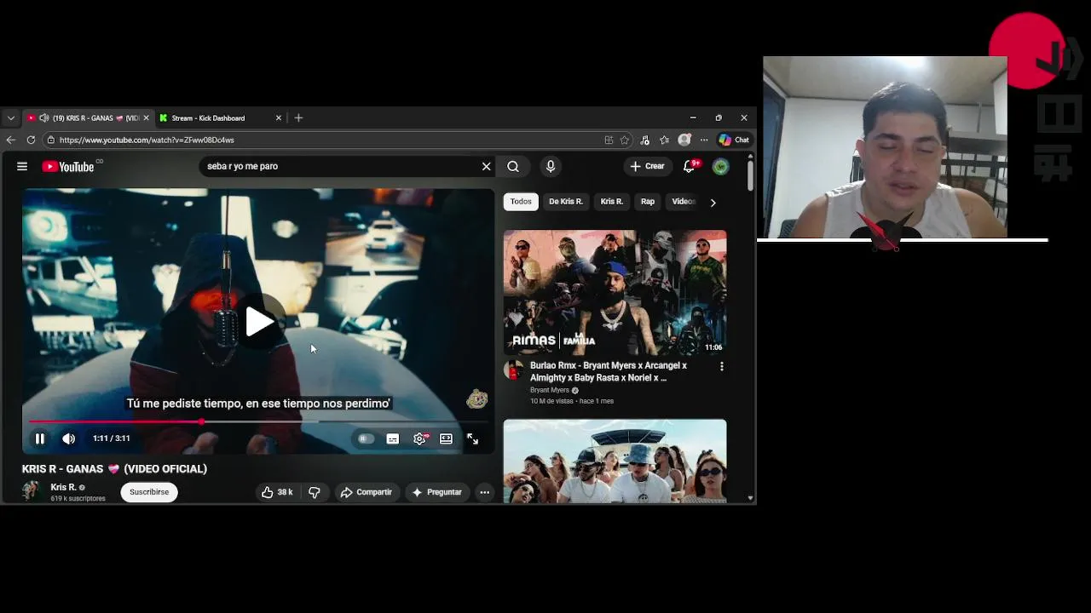The height and width of the screenshot is (613, 1091).
Task: Click Bryant Myers channel avatar
Action: 514,370
